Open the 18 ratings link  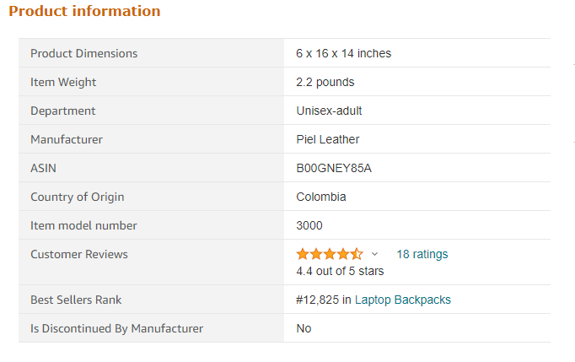pos(422,254)
